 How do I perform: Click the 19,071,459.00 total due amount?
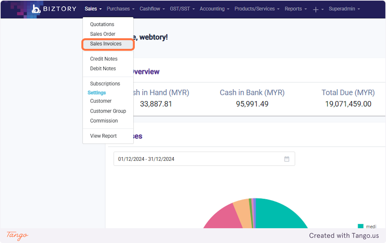(348, 104)
